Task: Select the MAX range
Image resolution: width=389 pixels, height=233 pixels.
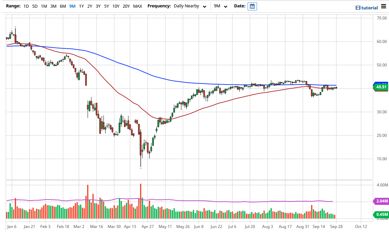Action: click(137, 6)
